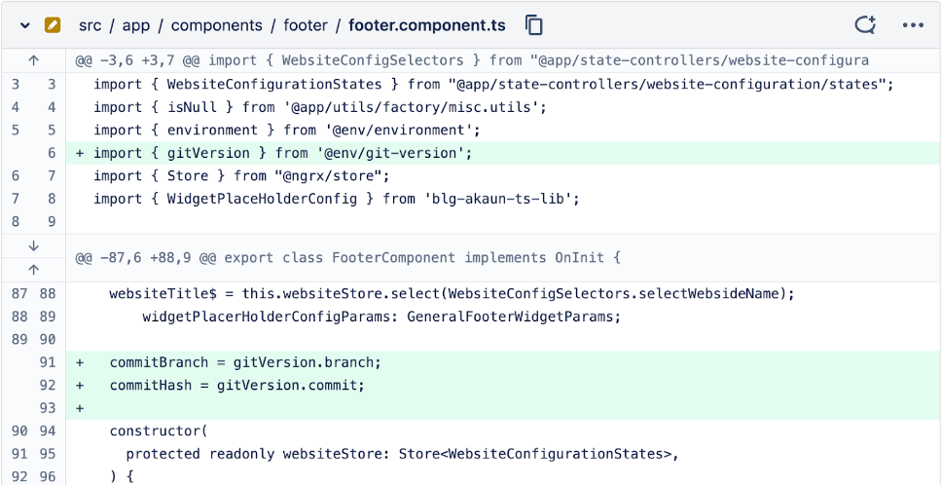Open the more options ellipsis menu

pos(913,25)
